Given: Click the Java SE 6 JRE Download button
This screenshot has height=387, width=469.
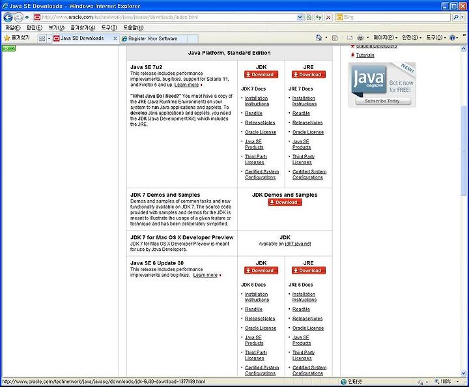Looking at the screenshot, I should (x=309, y=270).
